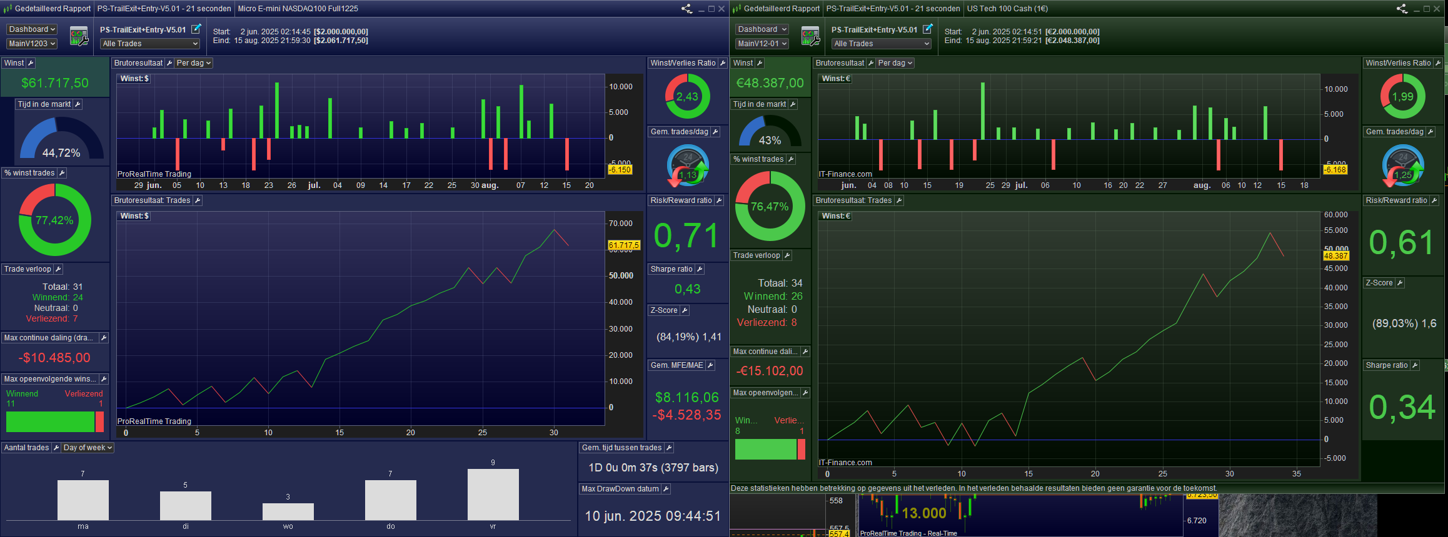The height and width of the screenshot is (537, 1448).
Task: Click wrench beside Gem. MFE/MAE
Action: tap(710, 365)
